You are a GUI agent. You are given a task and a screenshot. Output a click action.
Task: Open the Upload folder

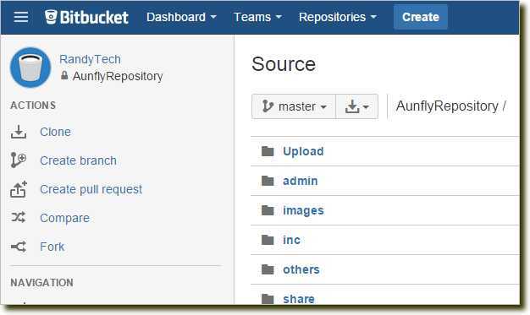click(x=303, y=151)
